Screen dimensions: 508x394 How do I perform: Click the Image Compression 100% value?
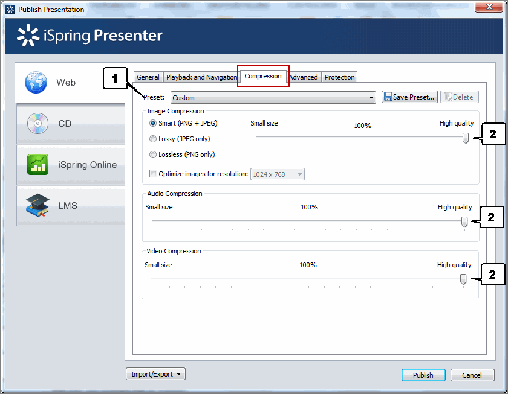point(362,126)
